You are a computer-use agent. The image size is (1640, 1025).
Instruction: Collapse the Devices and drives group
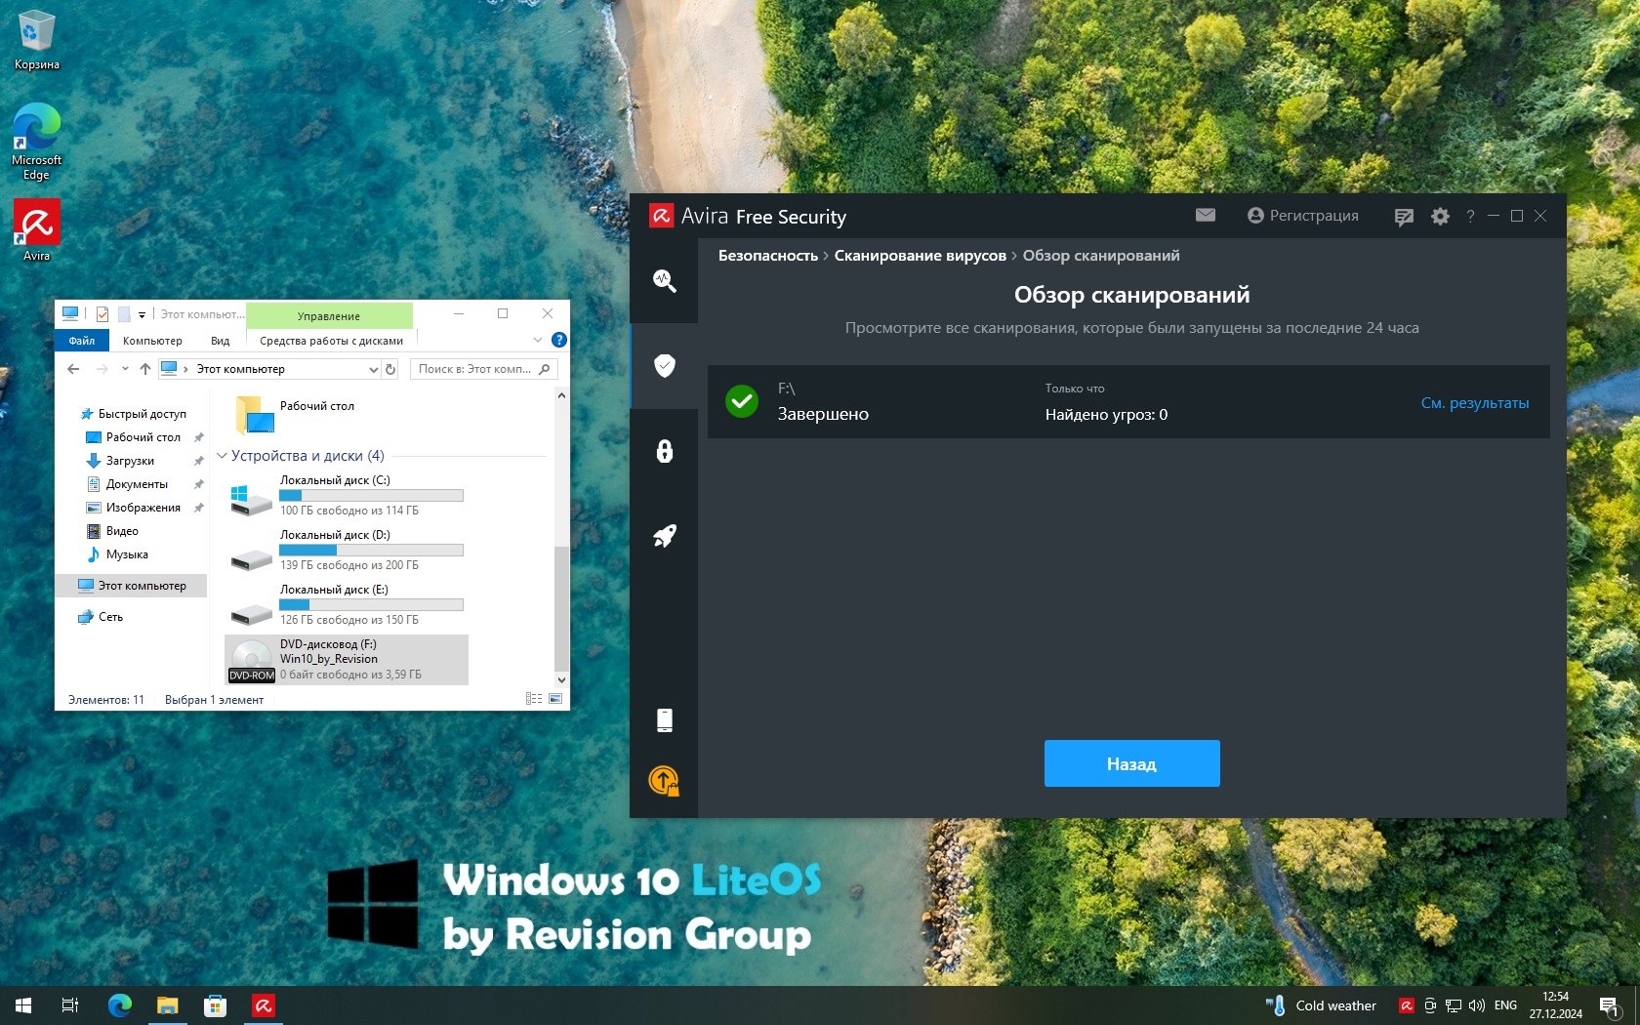[x=222, y=456]
